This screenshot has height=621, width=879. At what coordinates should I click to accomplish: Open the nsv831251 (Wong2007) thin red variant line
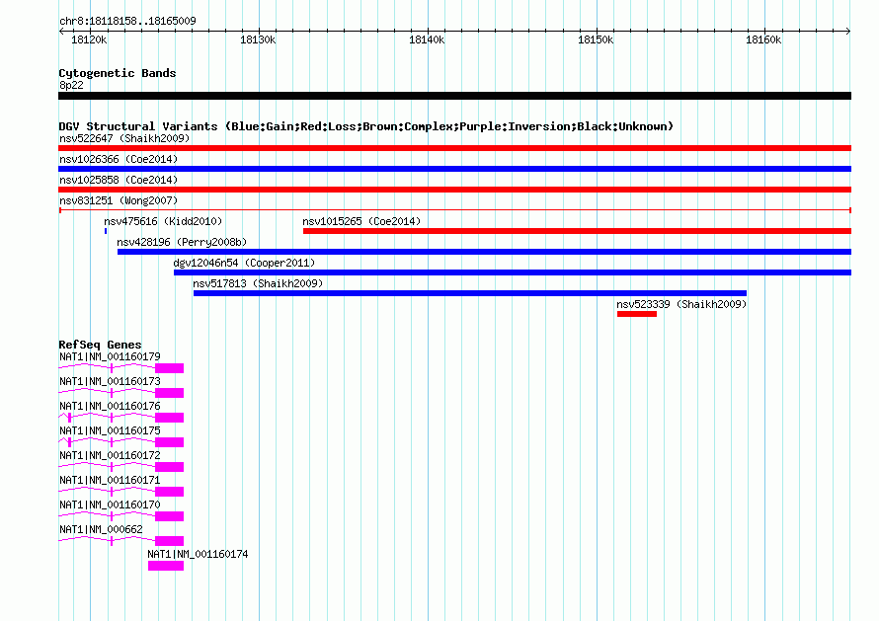454,210
